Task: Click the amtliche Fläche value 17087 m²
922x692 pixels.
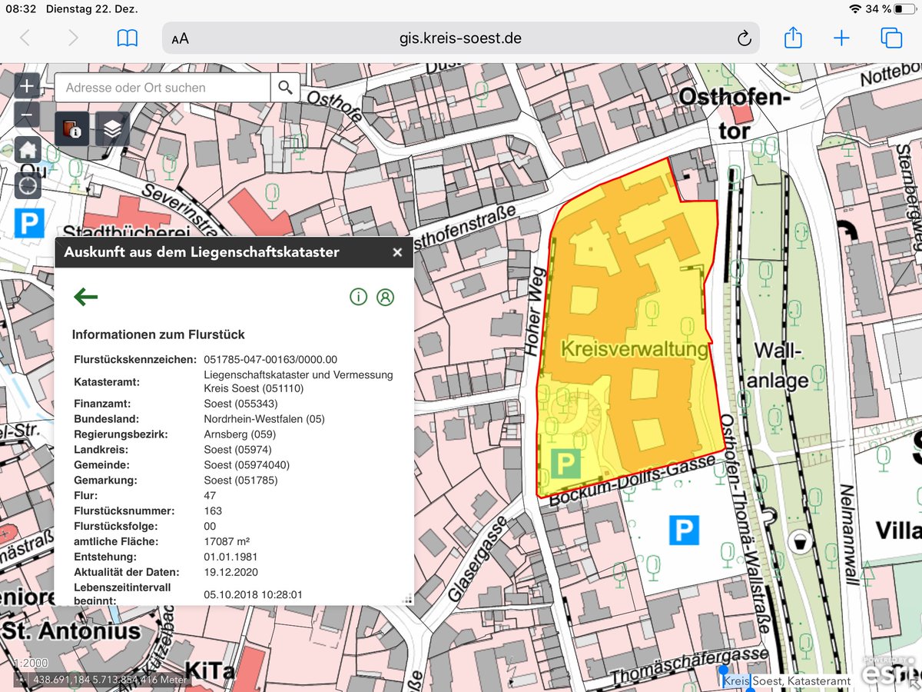Action: click(227, 541)
